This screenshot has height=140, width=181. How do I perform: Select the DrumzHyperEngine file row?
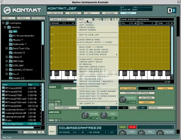(21, 124)
